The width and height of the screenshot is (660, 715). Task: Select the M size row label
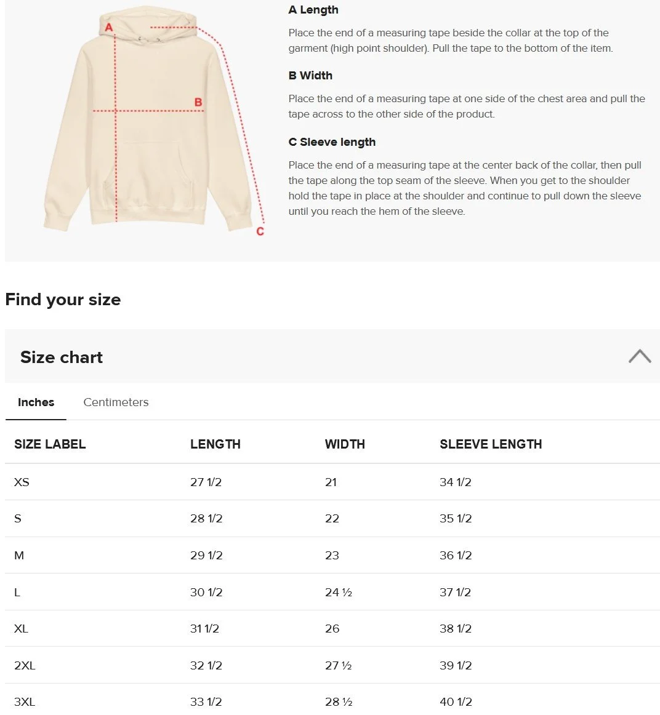19,556
